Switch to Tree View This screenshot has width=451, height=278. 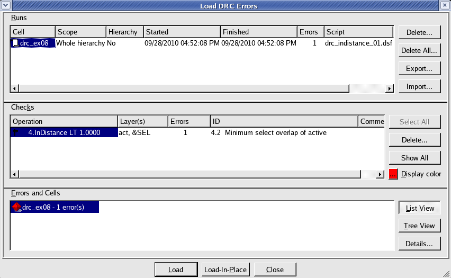tap(420, 226)
